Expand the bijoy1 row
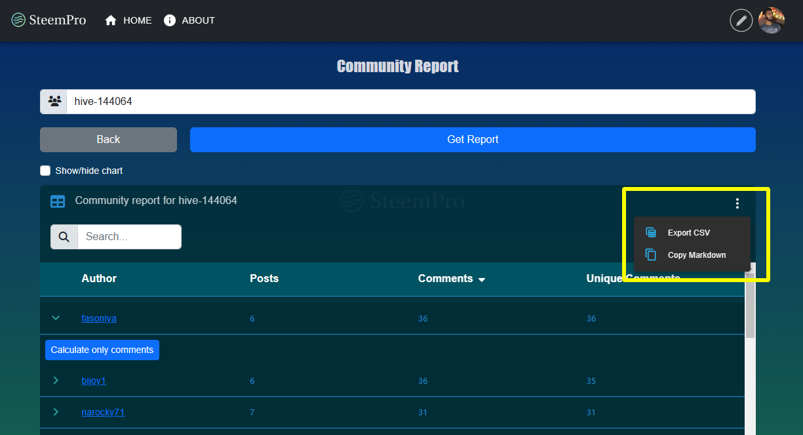Image resolution: width=803 pixels, height=435 pixels. click(x=56, y=381)
